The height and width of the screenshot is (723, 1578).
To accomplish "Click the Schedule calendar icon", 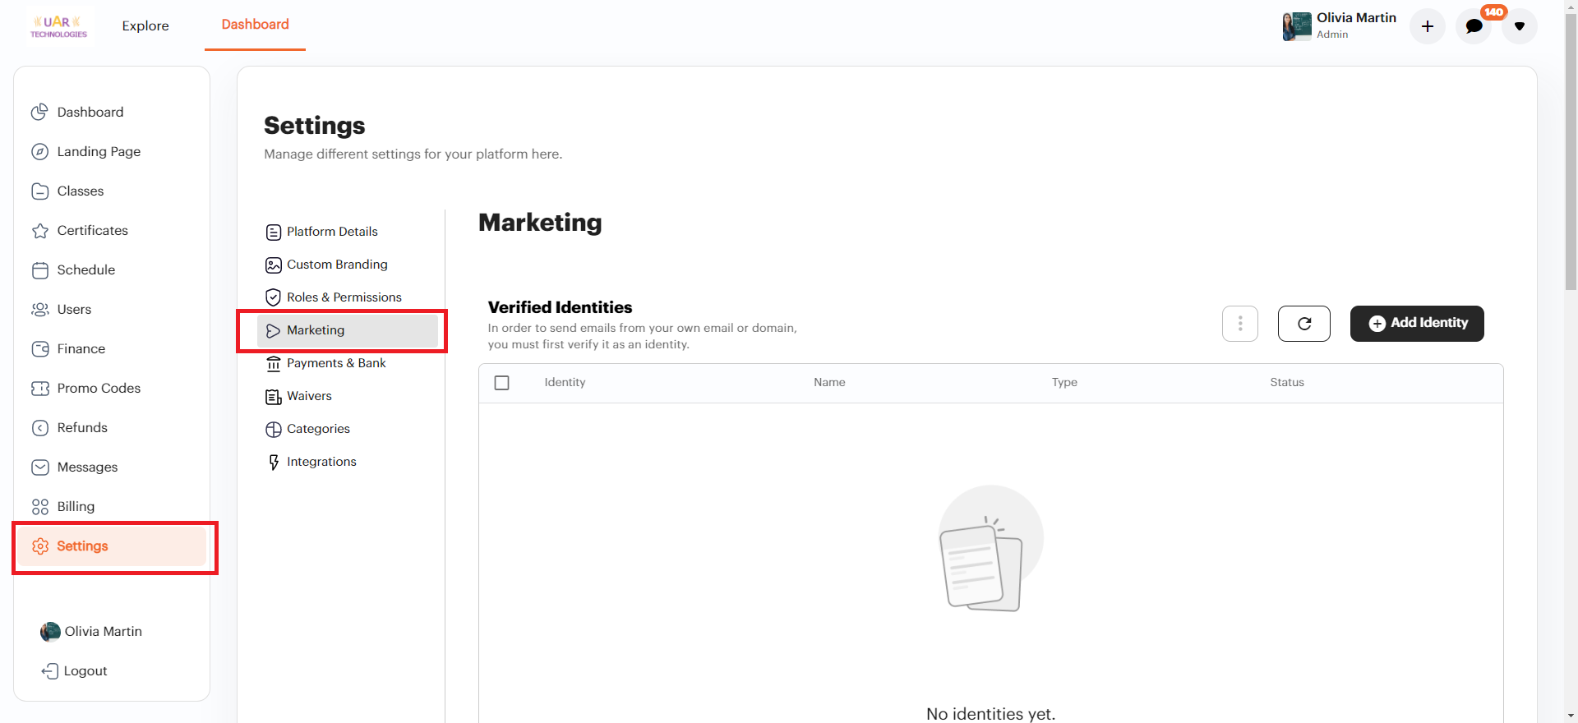I will point(39,269).
